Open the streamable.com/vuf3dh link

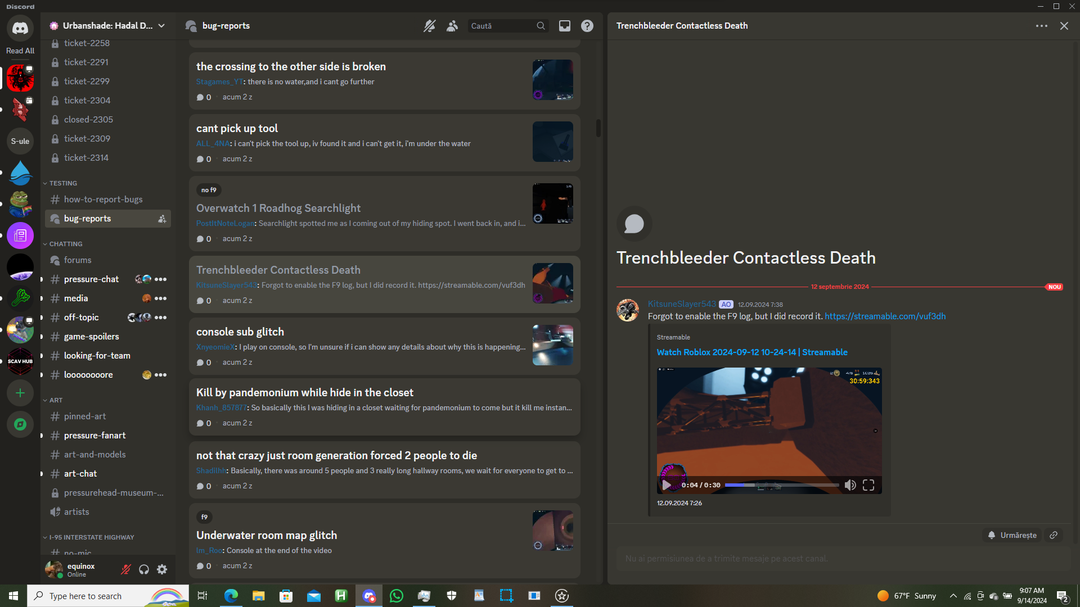coord(885,316)
